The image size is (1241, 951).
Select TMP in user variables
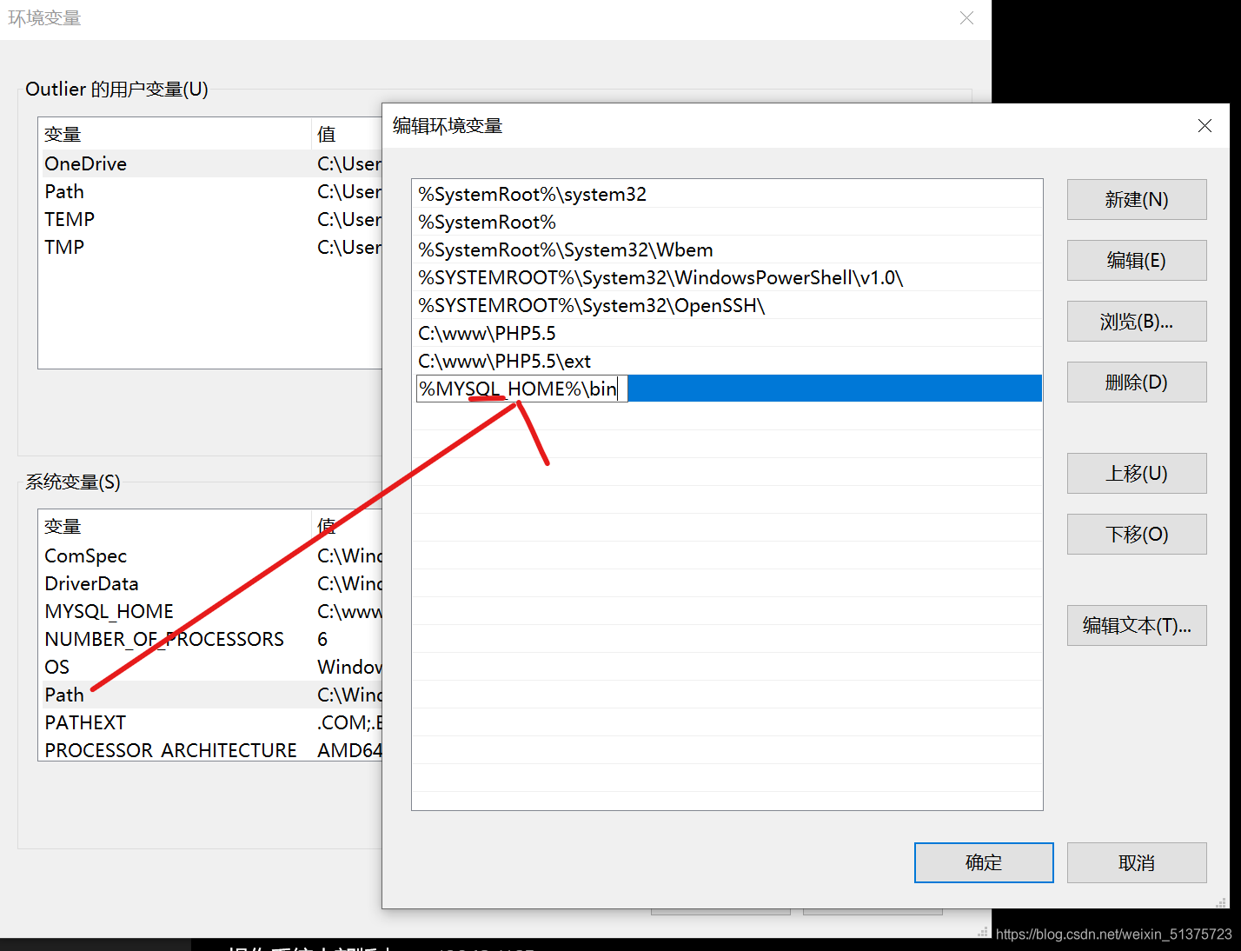pos(212,247)
